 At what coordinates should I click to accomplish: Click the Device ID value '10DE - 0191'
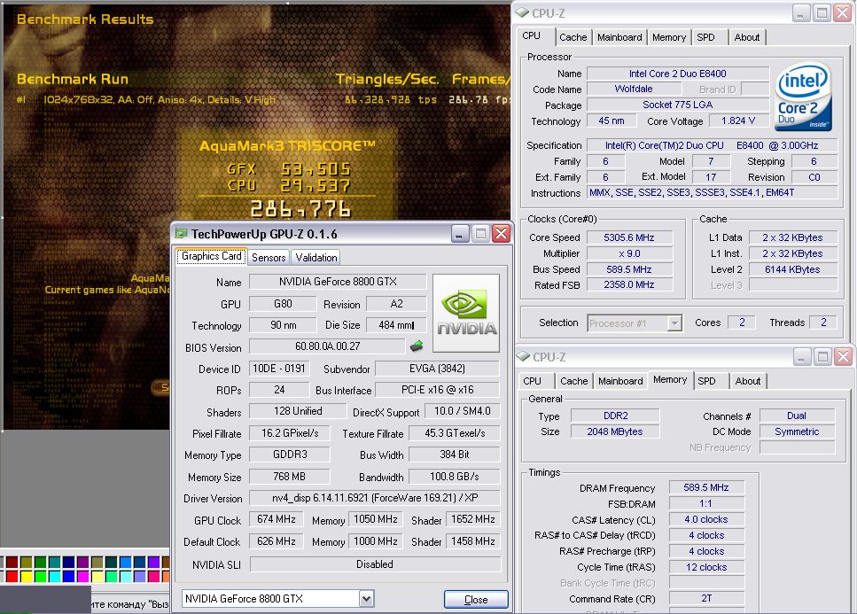pyautogui.click(x=279, y=369)
